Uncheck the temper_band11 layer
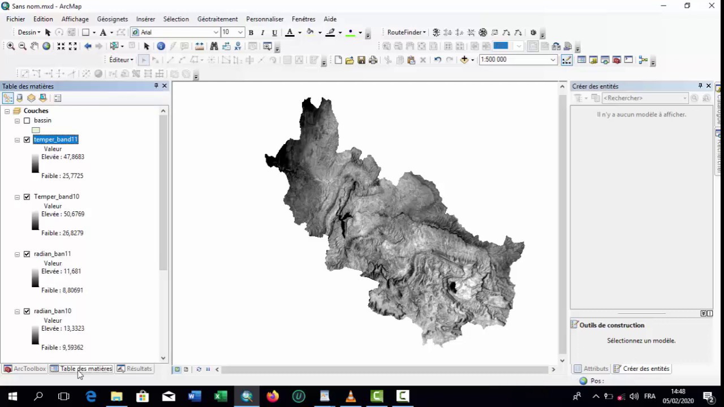Image resolution: width=724 pixels, height=407 pixels. pyautogui.click(x=27, y=140)
